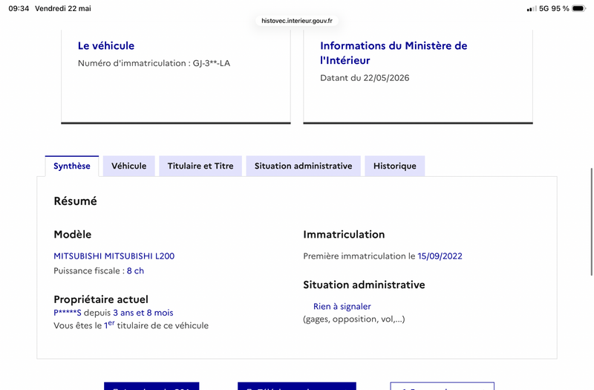Click the first registration date 15/09/2022
Viewport: 594px width, 390px height.
440,256
